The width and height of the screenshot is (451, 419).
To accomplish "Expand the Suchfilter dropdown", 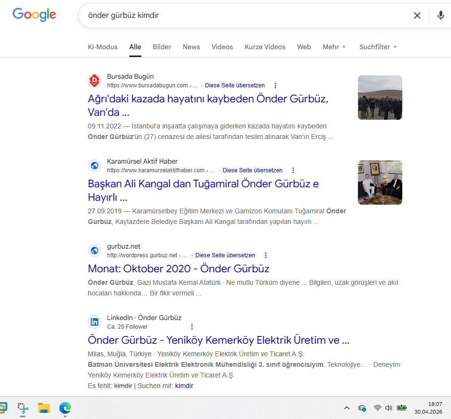I will tap(378, 47).
